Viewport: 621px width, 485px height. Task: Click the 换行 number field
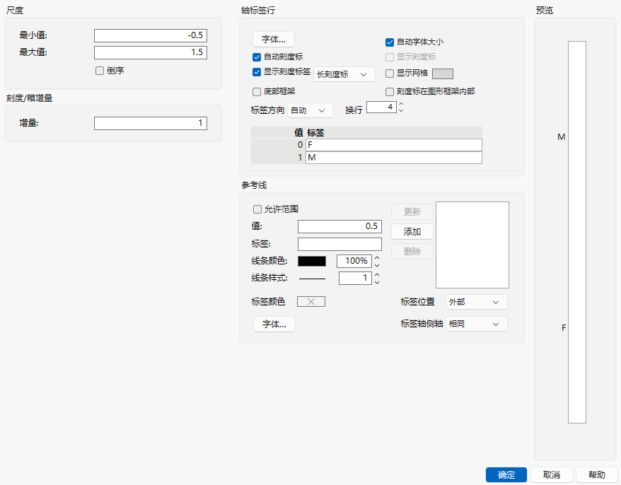tap(381, 107)
